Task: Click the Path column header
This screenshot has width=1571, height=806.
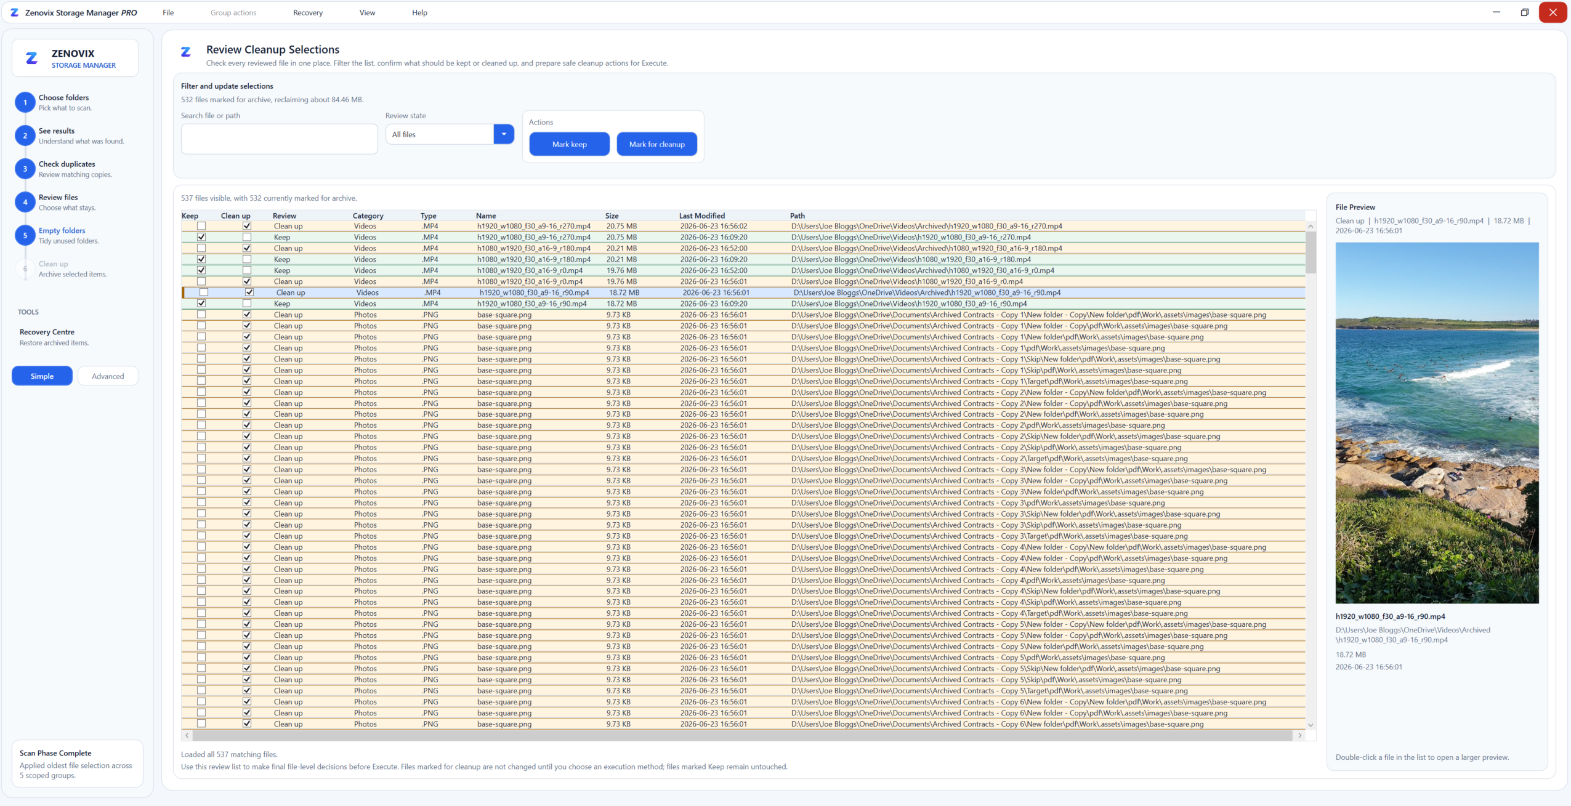Action: (x=798, y=216)
